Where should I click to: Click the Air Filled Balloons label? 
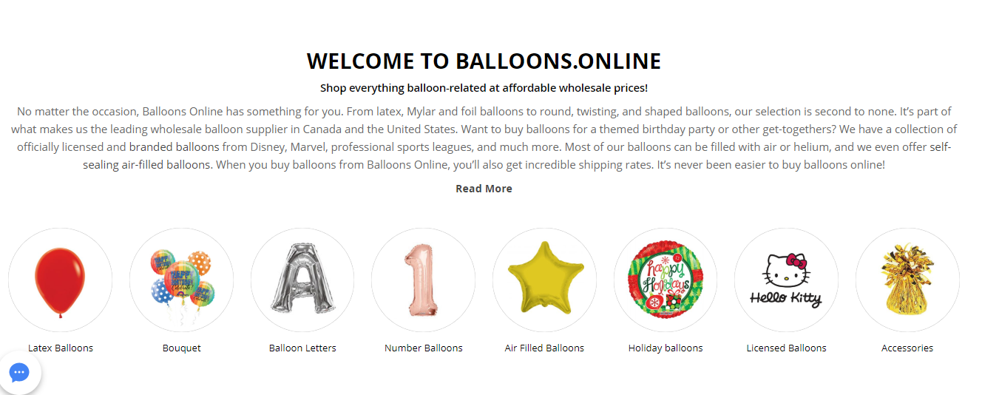coord(544,348)
